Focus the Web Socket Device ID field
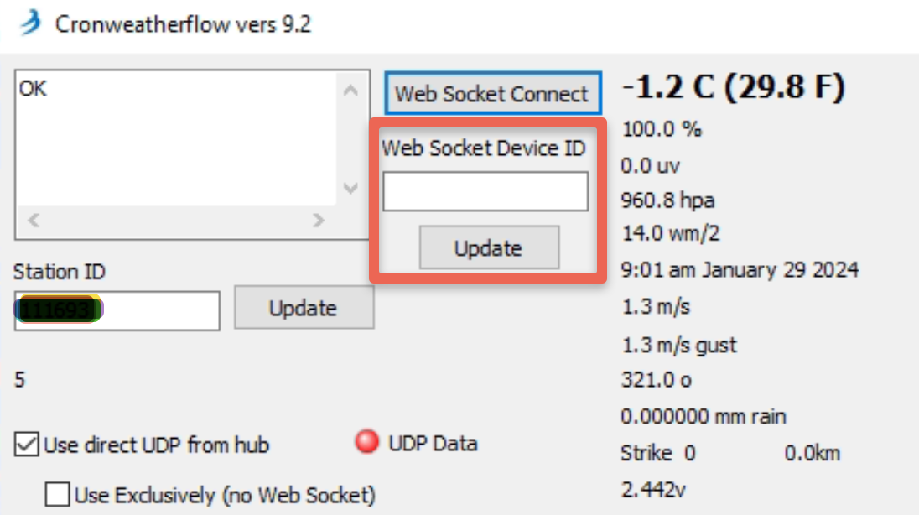 click(485, 191)
